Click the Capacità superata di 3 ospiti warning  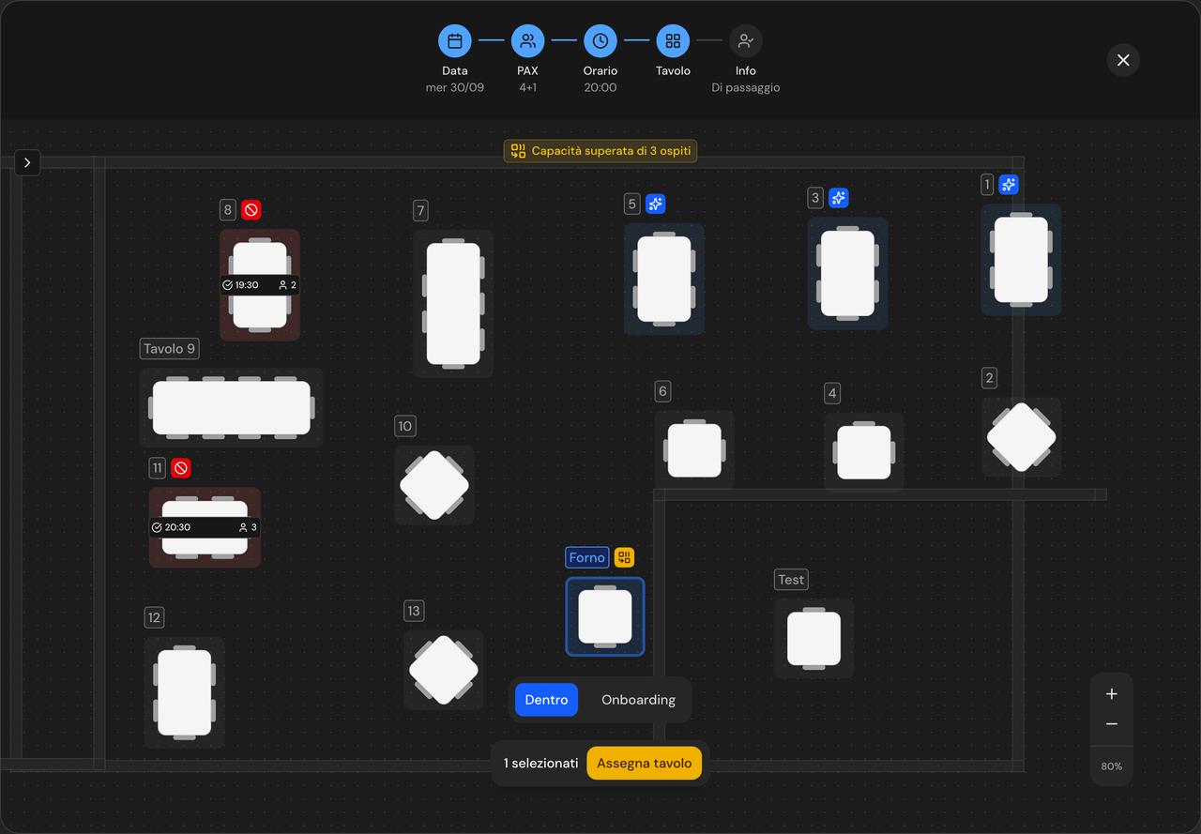pos(600,151)
